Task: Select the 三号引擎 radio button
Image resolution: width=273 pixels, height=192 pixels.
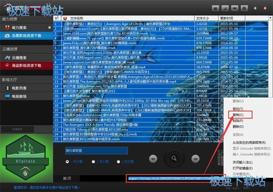Action: [x=118, y=162]
